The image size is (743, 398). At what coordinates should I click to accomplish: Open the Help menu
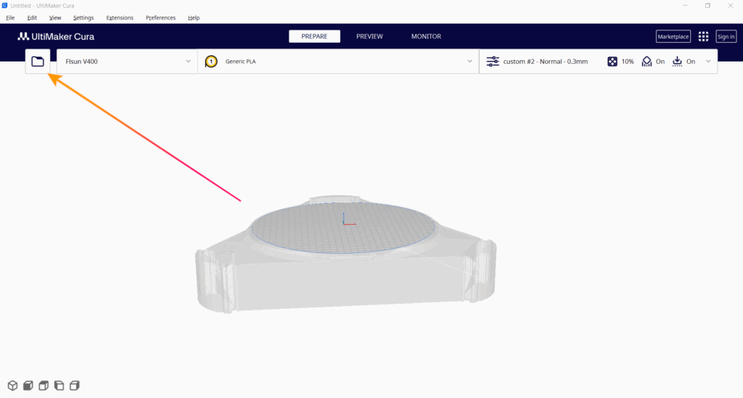pos(193,17)
